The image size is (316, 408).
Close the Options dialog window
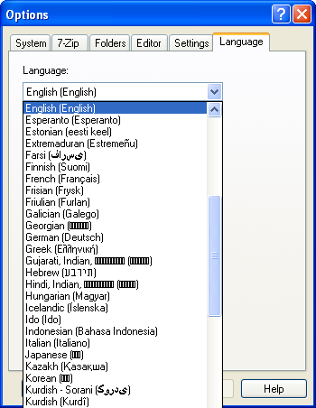[302, 14]
